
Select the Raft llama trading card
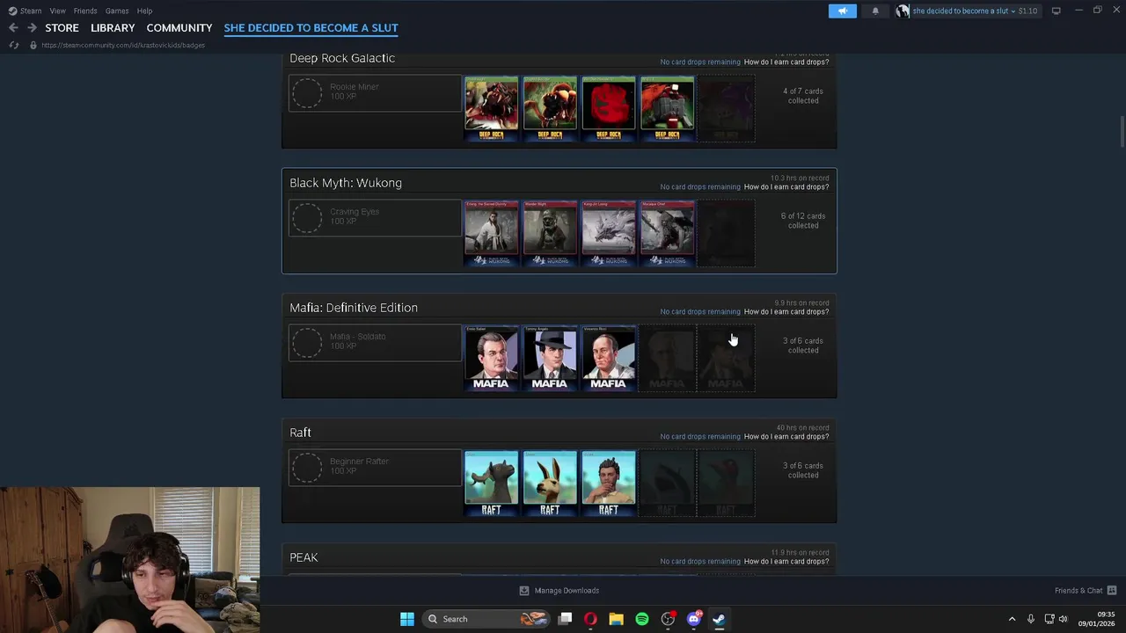pyautogui.click(x=550, y=483)
